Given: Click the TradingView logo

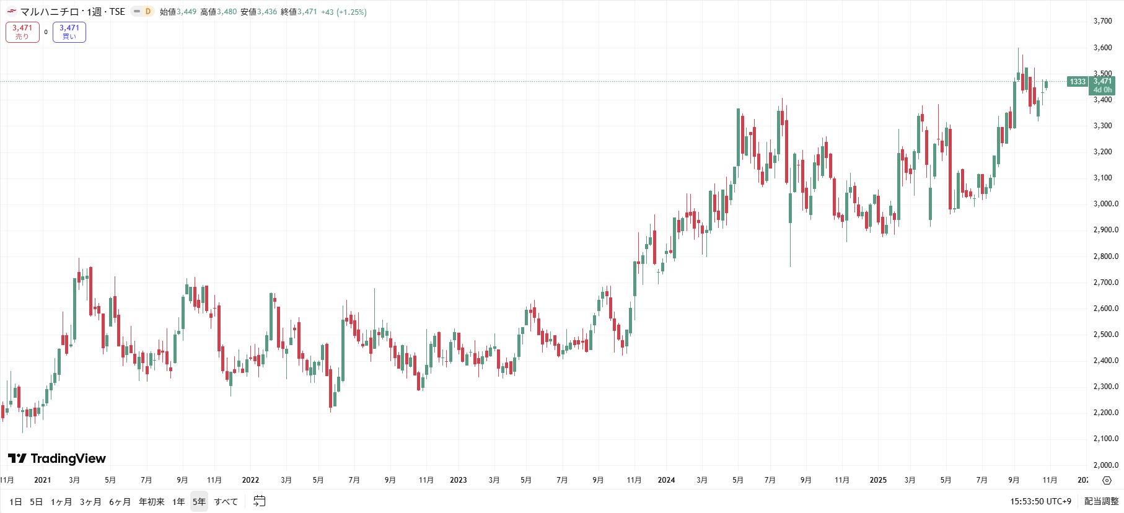Looking at the screenshot, I should click(57, 458).
